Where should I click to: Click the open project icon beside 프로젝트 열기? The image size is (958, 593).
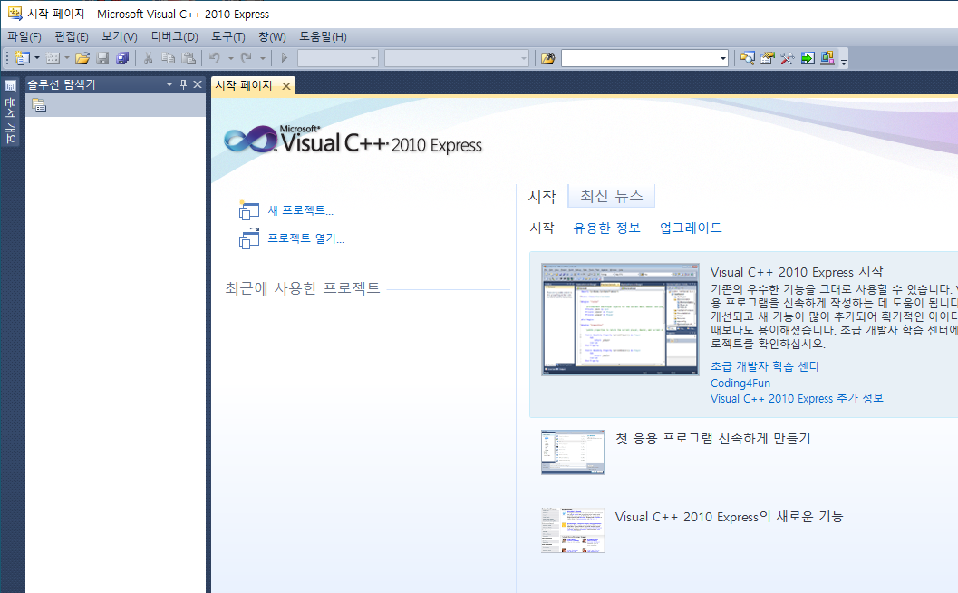tap(248, 238)
